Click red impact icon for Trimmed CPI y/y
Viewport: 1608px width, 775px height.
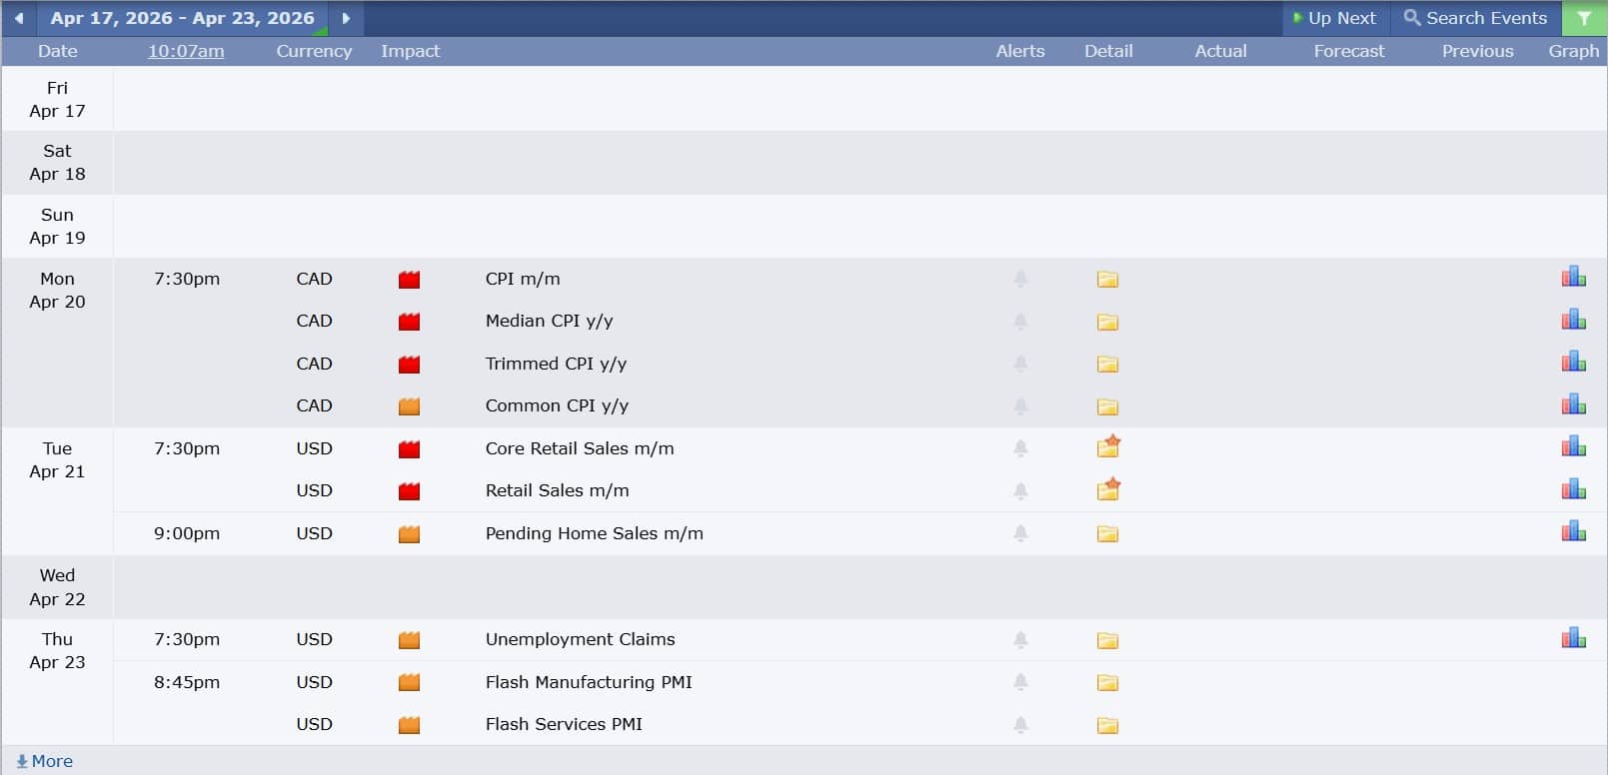[x=409, y=365]
